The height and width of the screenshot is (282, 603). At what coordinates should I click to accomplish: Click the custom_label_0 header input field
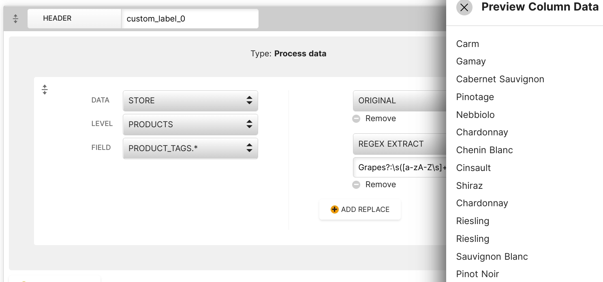pyautogui.click(x=190, y=19)
